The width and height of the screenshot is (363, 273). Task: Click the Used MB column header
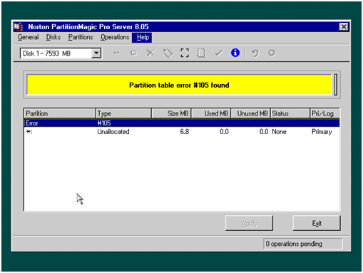[211, 113]
